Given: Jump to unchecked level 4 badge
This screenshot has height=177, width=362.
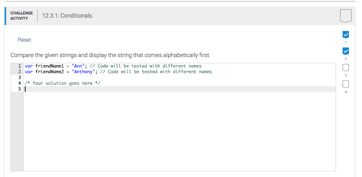Looking at the screenshot, I should (x=346, y=84).
